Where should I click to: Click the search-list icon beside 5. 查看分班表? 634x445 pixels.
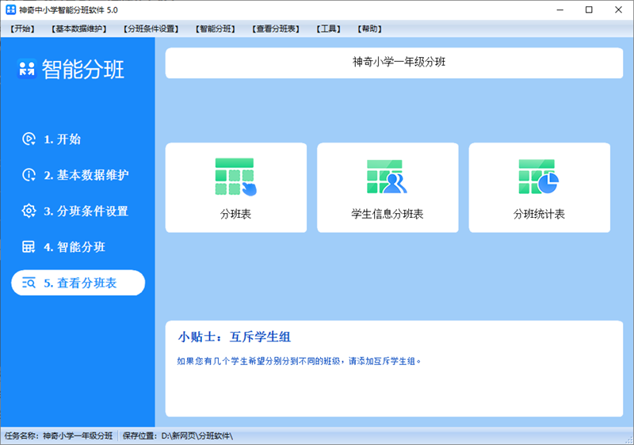(x=29, y=283)
